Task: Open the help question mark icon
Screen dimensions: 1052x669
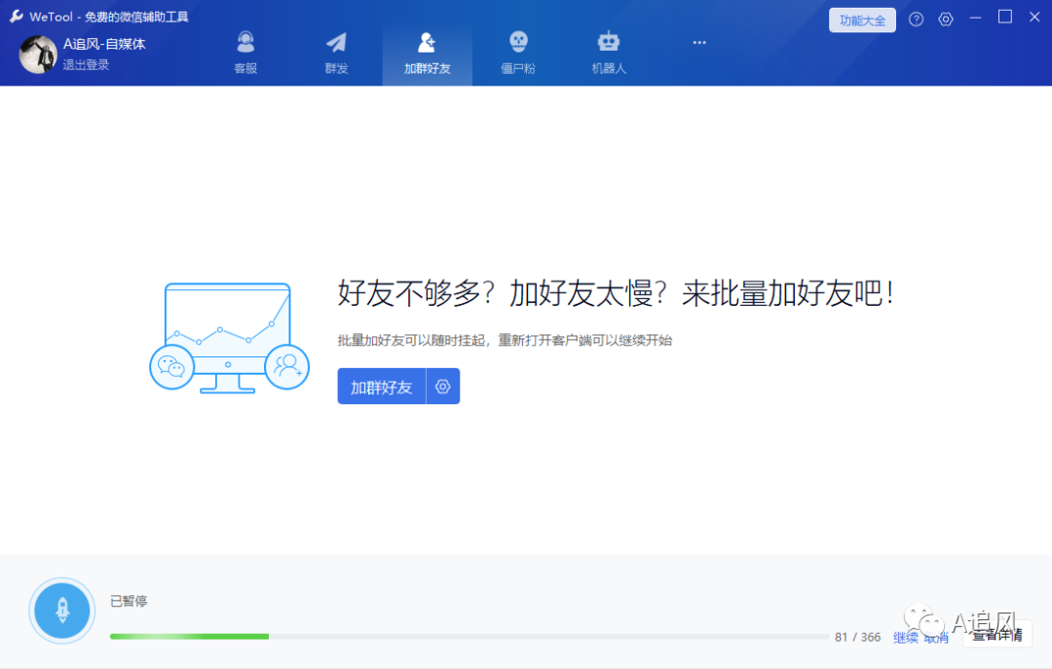Action: point(916,19)
